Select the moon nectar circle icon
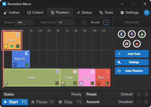This screenshot has height=107, width=151. point(122,34)
